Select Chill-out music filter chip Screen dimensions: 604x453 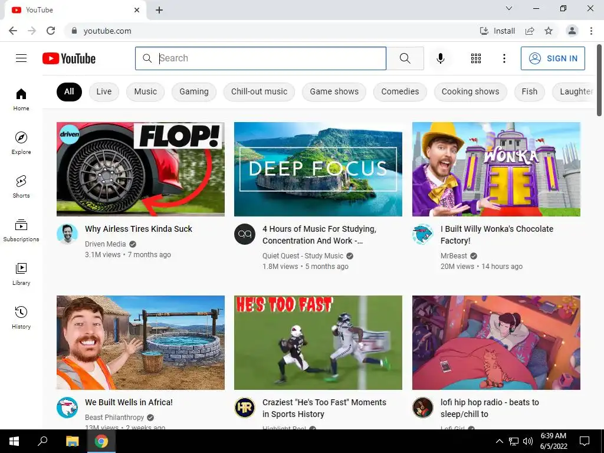point(260,91)
